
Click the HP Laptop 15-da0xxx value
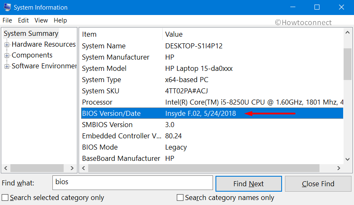(x=199, y=68)
